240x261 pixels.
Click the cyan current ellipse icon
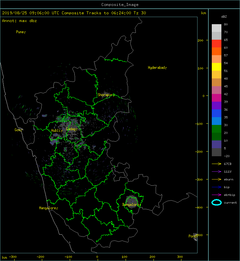[x=216, y=202]
